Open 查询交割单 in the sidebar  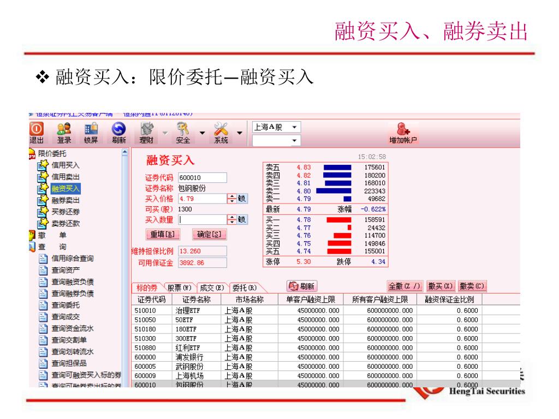(69, 340)
